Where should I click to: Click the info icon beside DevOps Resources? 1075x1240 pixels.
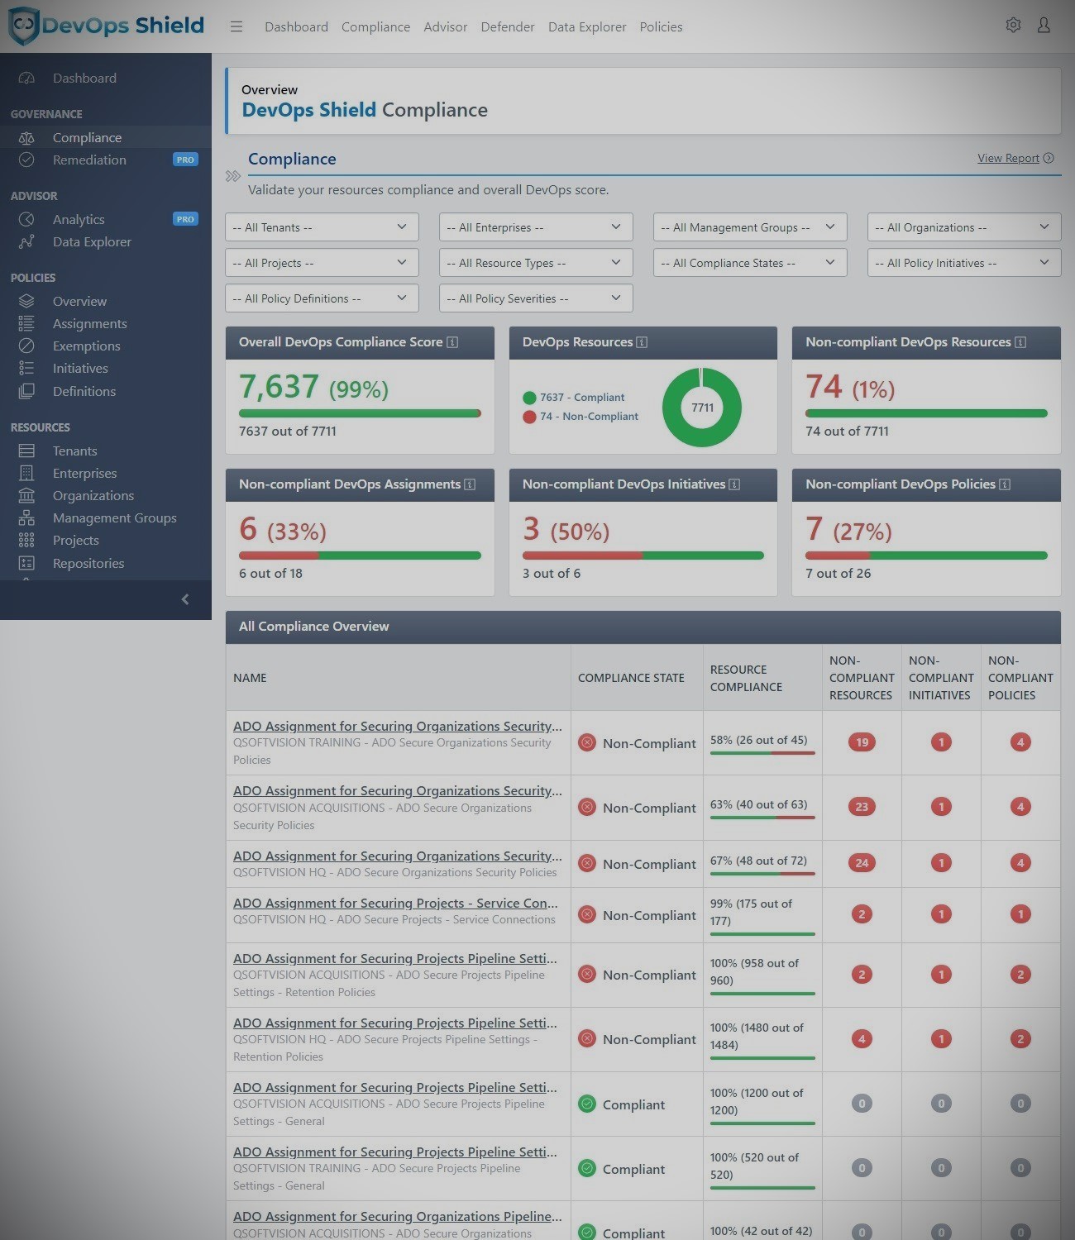(642, 342)
